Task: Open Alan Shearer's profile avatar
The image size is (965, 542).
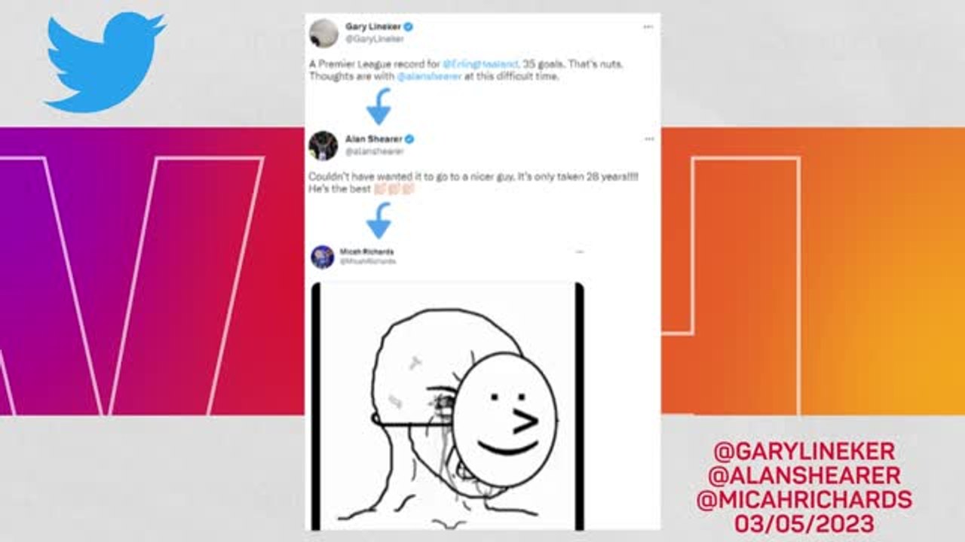Action: point(323,145)
